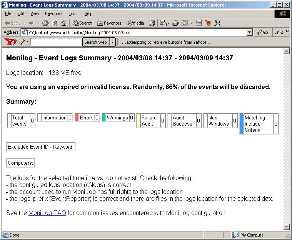Click the Refresh page icon
The height and width of the screenshot is (240, 292).
click(x=54, y=23)
